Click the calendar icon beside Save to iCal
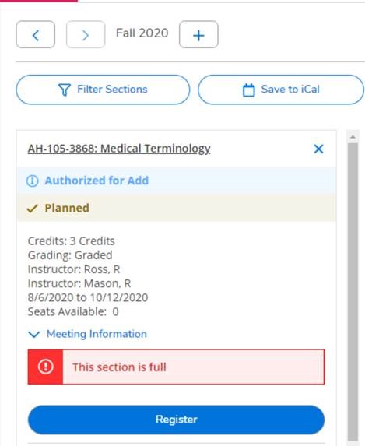The width and height of the screenshot is (365, 446). coord(248,90)
